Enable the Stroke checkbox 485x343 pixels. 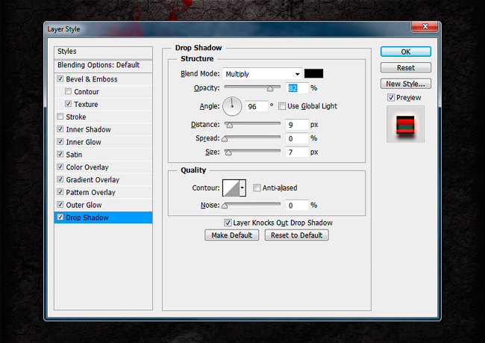tap(60, 117)
